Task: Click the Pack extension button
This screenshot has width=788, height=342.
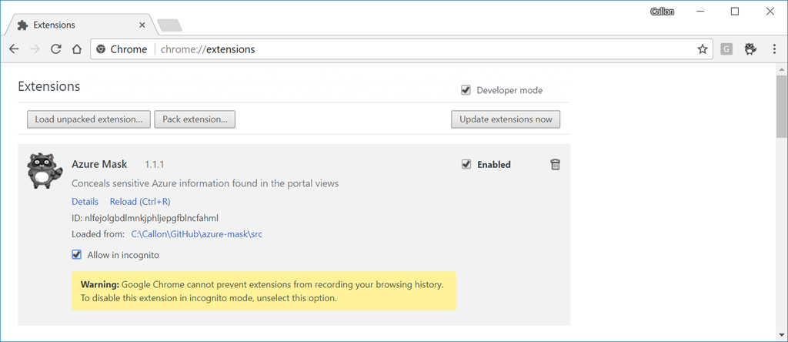Action: pos(195,119)
